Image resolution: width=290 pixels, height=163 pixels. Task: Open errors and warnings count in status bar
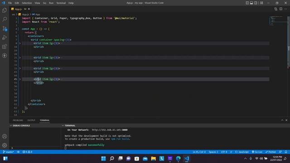pos(27,152)
